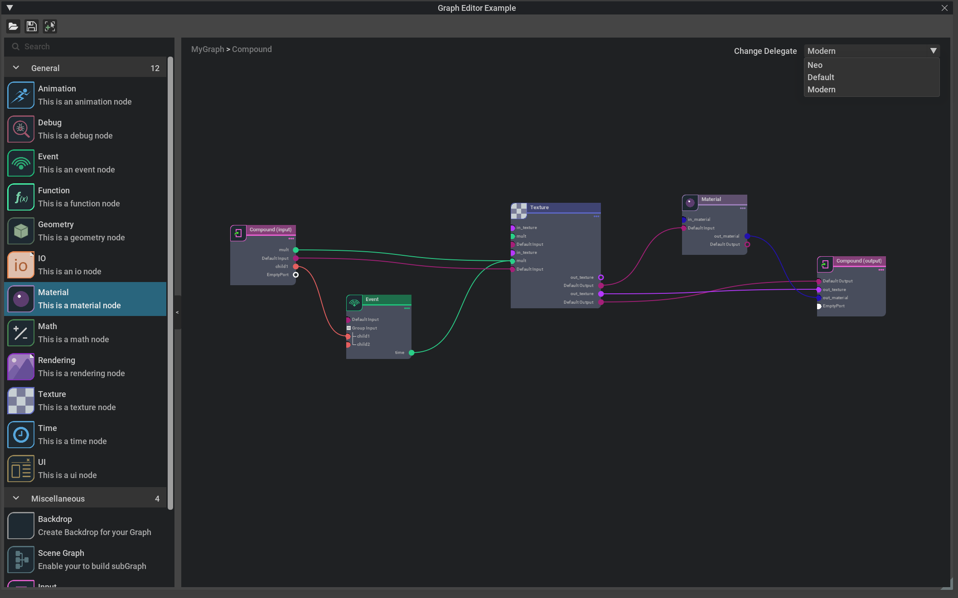The height and width of the screenshot is (598, 958).
Task: Collapse the Miscellaneous category
Action: point(16,498)
